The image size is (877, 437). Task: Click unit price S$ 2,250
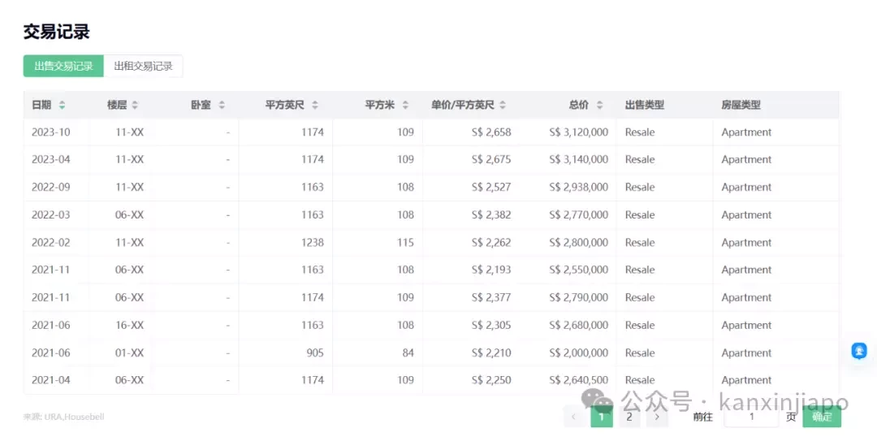tap(491, 380)
